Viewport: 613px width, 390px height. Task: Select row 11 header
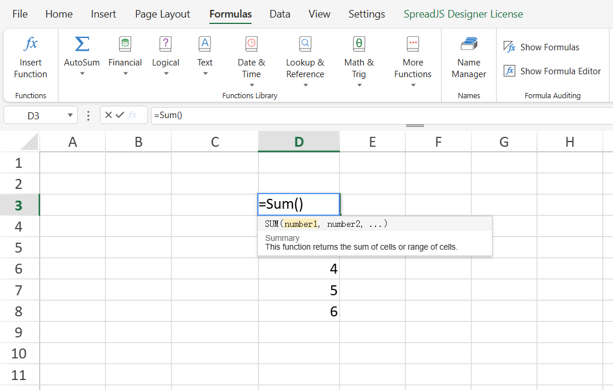(x=19, y=375)
